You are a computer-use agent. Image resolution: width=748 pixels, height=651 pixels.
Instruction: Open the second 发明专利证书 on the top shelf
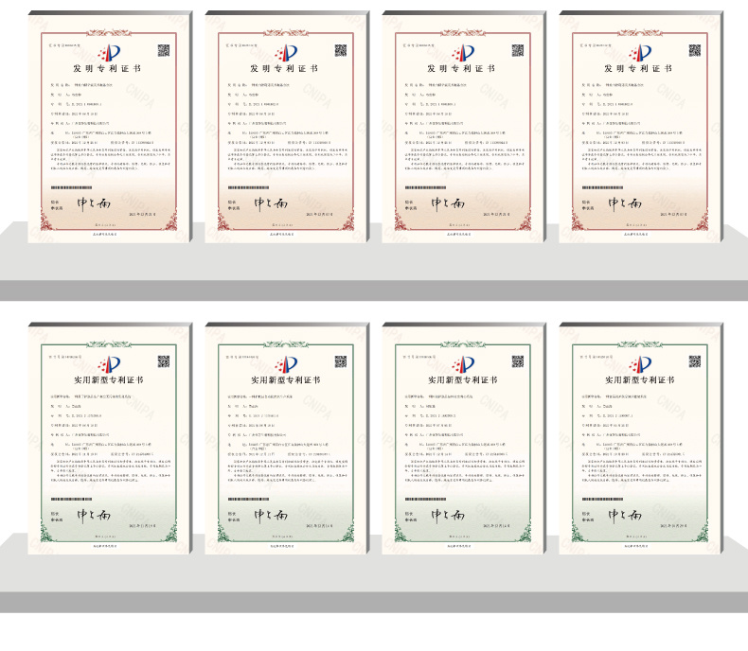point(287,127)
